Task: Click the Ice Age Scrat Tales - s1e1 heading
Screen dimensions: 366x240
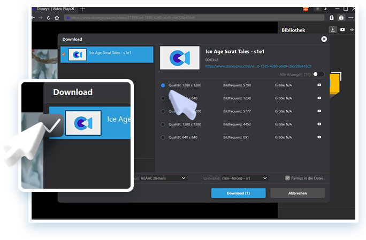Action: 235,51
